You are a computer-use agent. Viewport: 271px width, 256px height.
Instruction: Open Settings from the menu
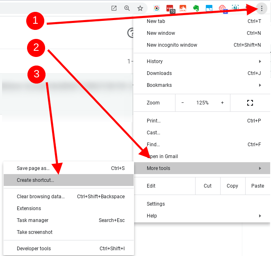pyautogui.click(x=202, y=204)
